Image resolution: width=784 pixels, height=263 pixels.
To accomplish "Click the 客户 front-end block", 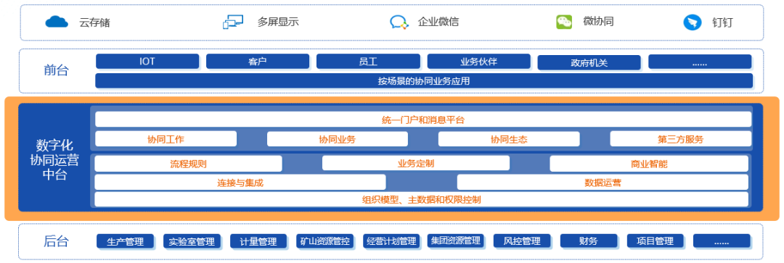I will [x=258, y=62].
